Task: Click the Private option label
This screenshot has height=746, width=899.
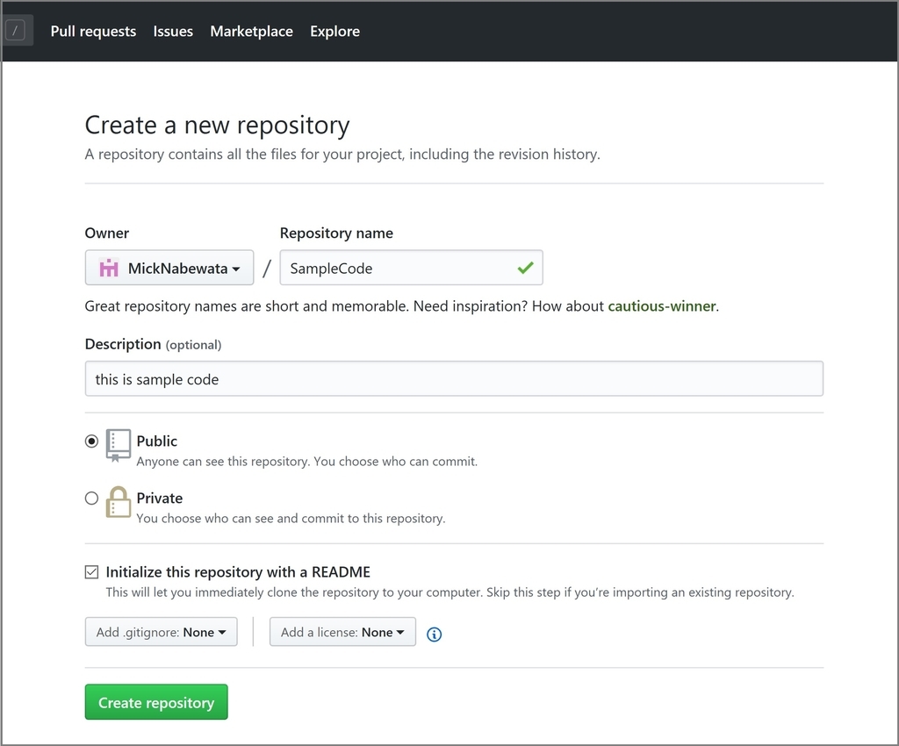Action: pyautogui.click(x=160, y=498)
